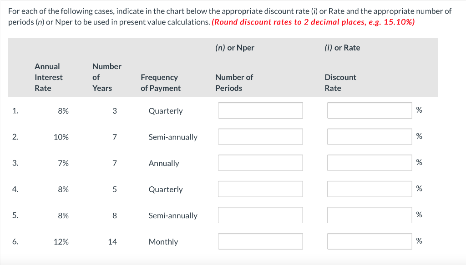Click Discount Rate field for row 2
Screen dimensions: 466x265
[370, 137]
